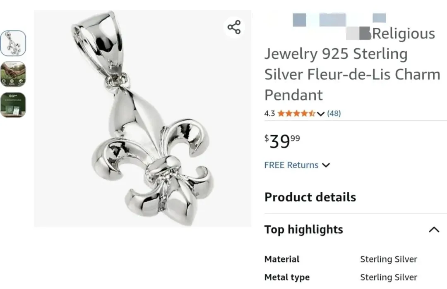The image size is (447, 289).
Task: Select the third green packaging thumbnail
Action: (x=13, y=105)
